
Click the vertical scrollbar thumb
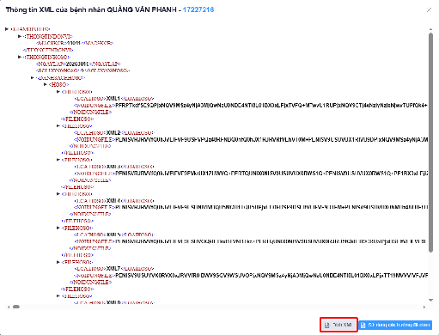pyautogui.click(x=430, y=143)
